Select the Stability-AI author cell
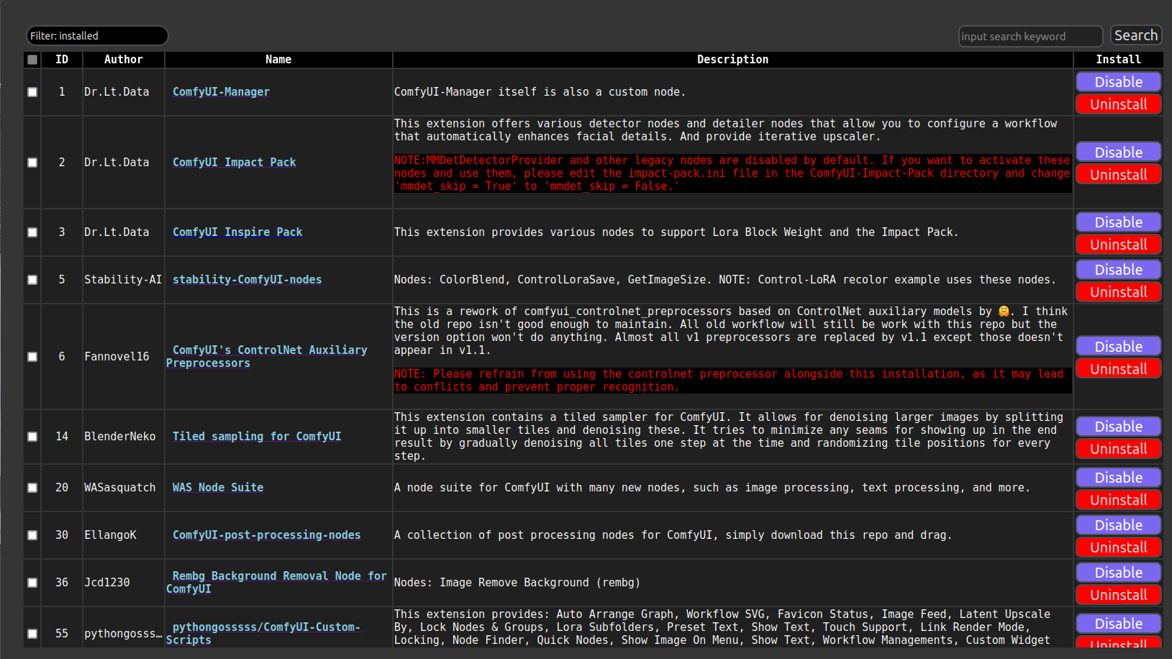 (123, 280)
